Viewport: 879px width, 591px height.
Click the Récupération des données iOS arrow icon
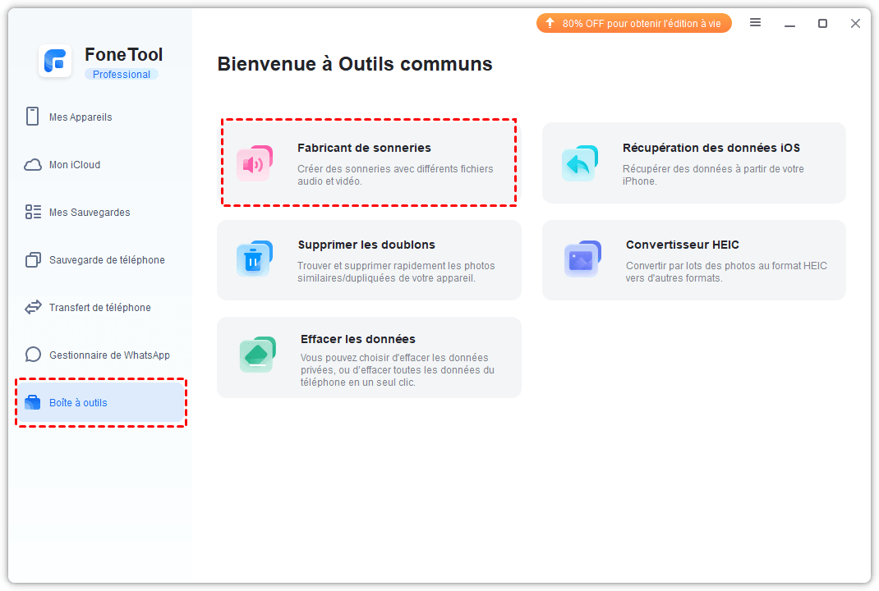click(x=580, y=163)
